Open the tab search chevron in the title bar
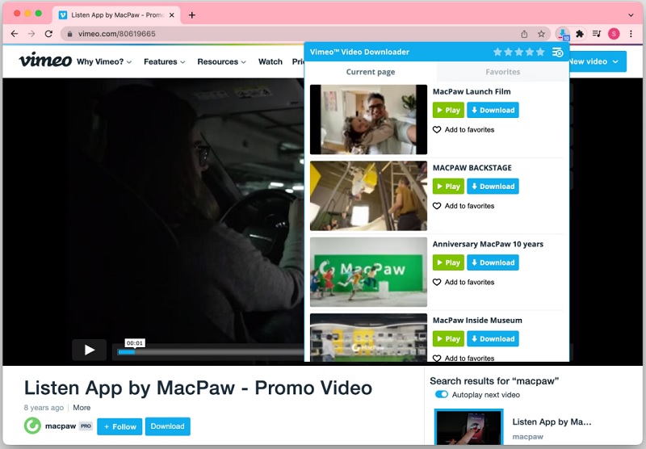 pyautogui.click(x=631, y=15)
